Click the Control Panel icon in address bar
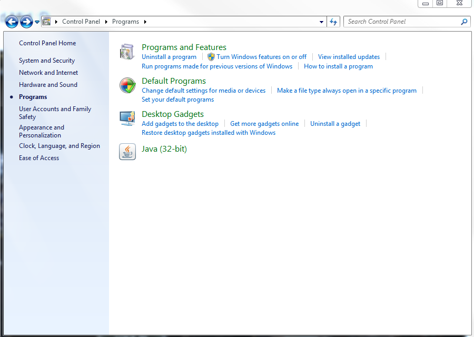 [46, 22]
